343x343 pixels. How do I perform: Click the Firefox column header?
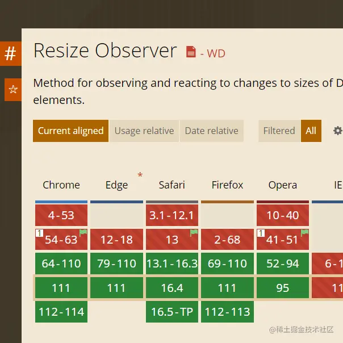(x=227, y=185)
